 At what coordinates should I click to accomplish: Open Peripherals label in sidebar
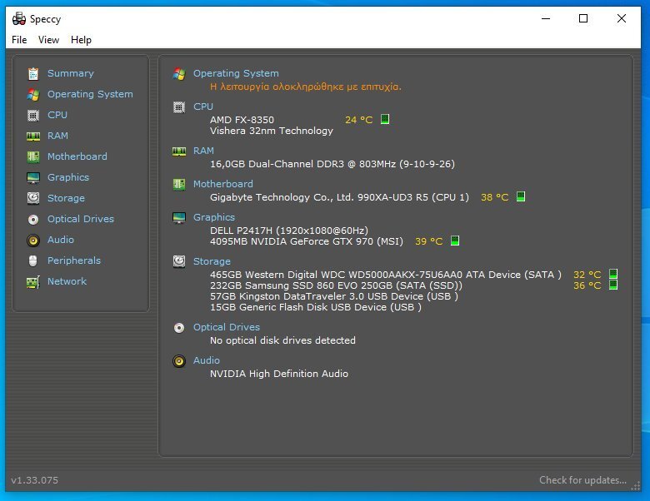coord(74,260)
